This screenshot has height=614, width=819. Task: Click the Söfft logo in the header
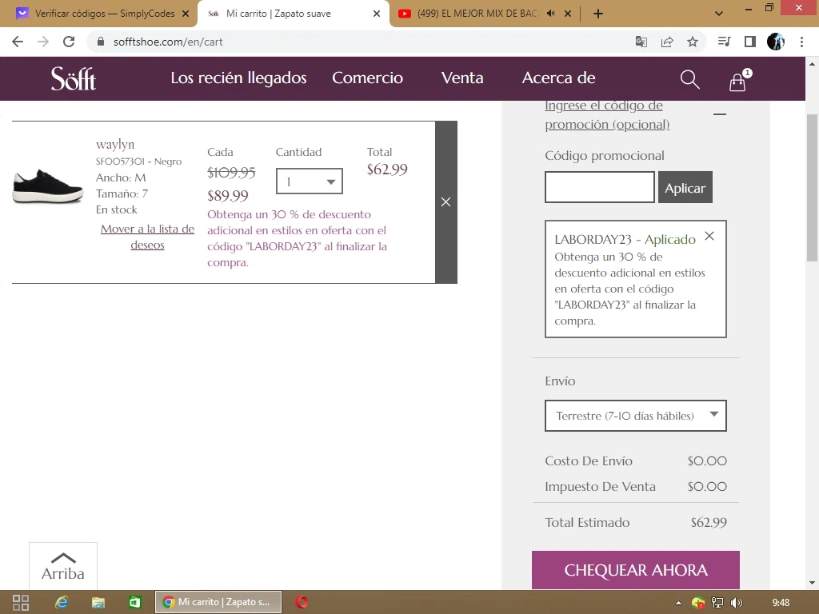[x=73, y=79]
